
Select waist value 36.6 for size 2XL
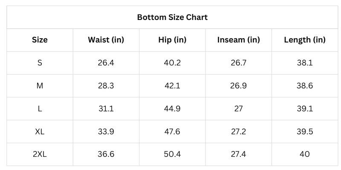point(106,154)
